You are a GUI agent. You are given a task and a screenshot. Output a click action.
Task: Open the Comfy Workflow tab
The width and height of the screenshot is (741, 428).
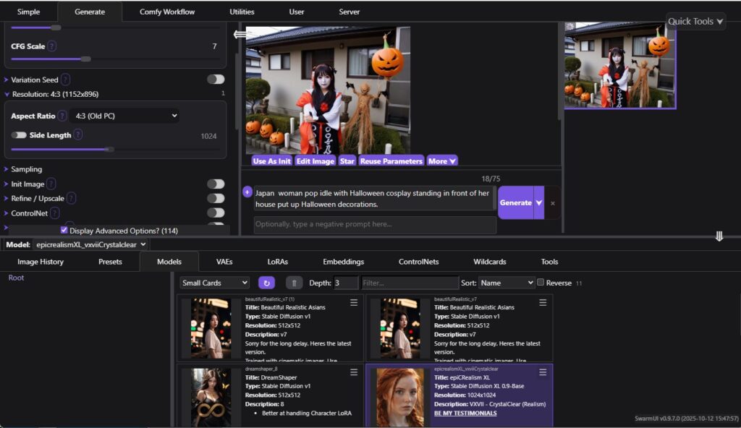click(167, 12)
